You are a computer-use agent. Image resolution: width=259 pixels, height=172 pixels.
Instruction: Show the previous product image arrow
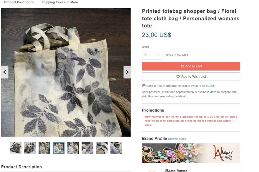coord(5,72)
